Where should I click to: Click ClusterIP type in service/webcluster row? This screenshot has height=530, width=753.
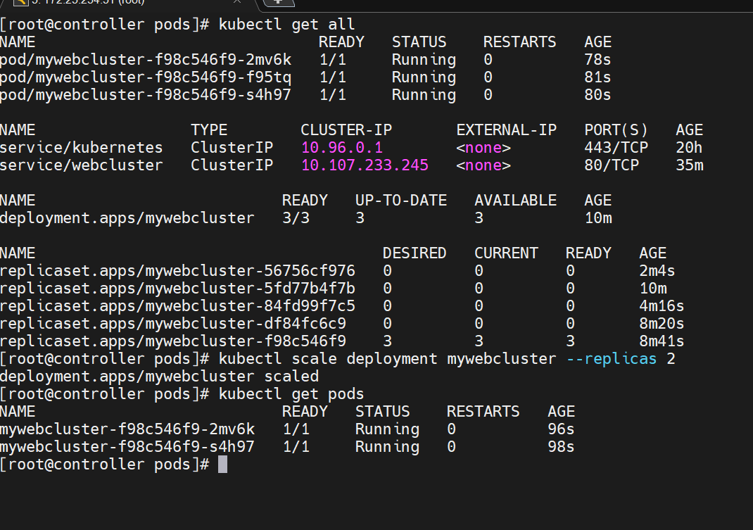click(x=232, y=165)
